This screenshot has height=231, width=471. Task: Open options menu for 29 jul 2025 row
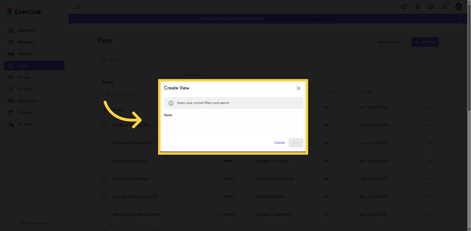(x=430, y=197)
